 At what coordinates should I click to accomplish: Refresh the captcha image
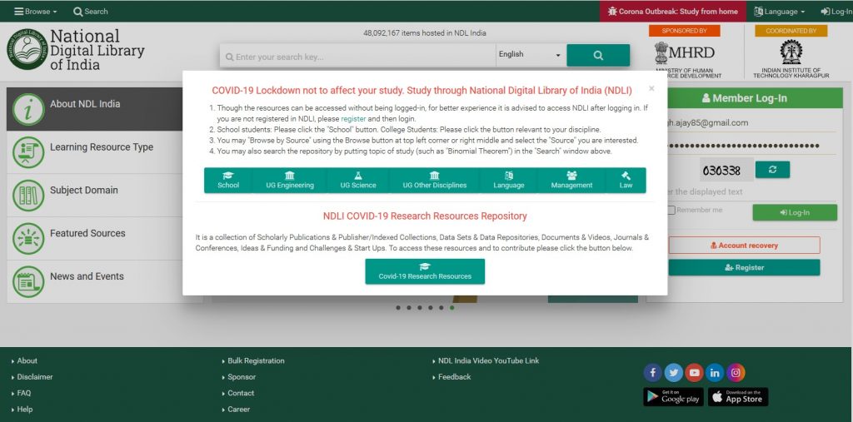coord(772,170)
